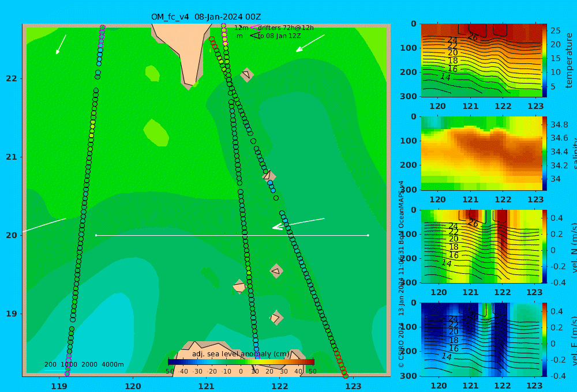Click the 'to 08 Jan 12Z' legend text
577x392 pixels.
pyautogui.click(x=279, y=36)
